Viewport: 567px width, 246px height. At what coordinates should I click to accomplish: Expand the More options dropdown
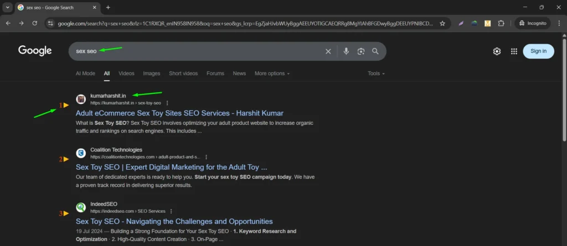272,74
